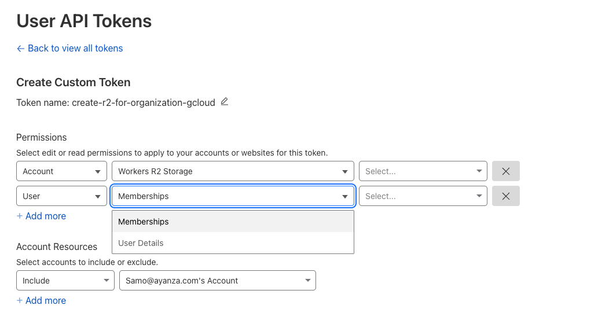The width and height of the screenshot is (609, 309).
Task: Remove the User Memberships permission row
Action: click(x=505, y=196)
